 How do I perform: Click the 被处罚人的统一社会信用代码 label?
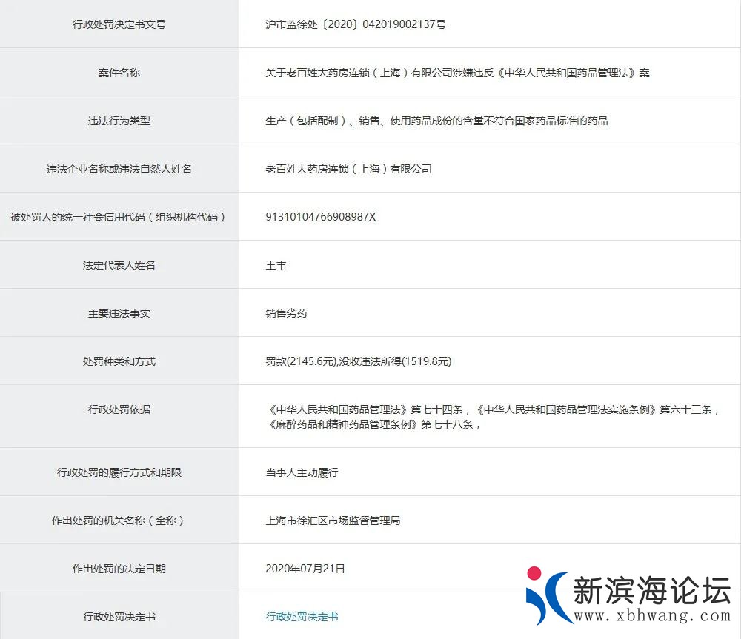119,217
